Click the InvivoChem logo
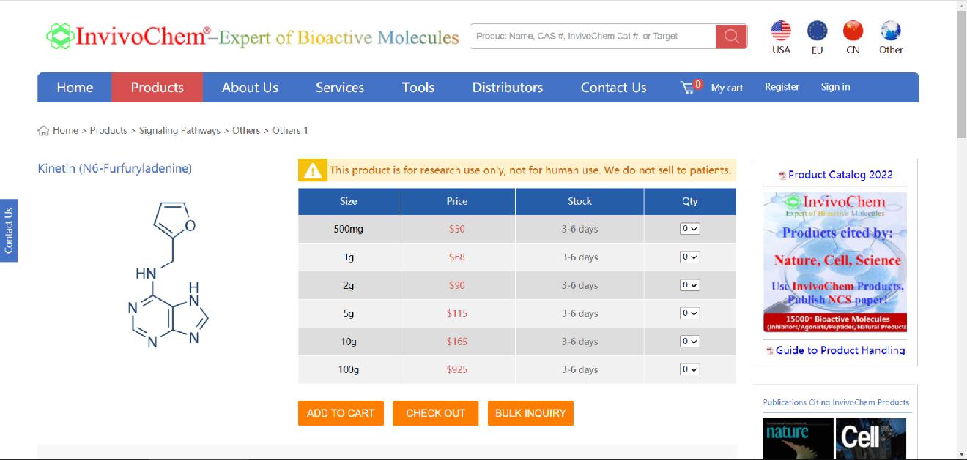The width and height of the screenshot is (967, 460). click(253, 36)
